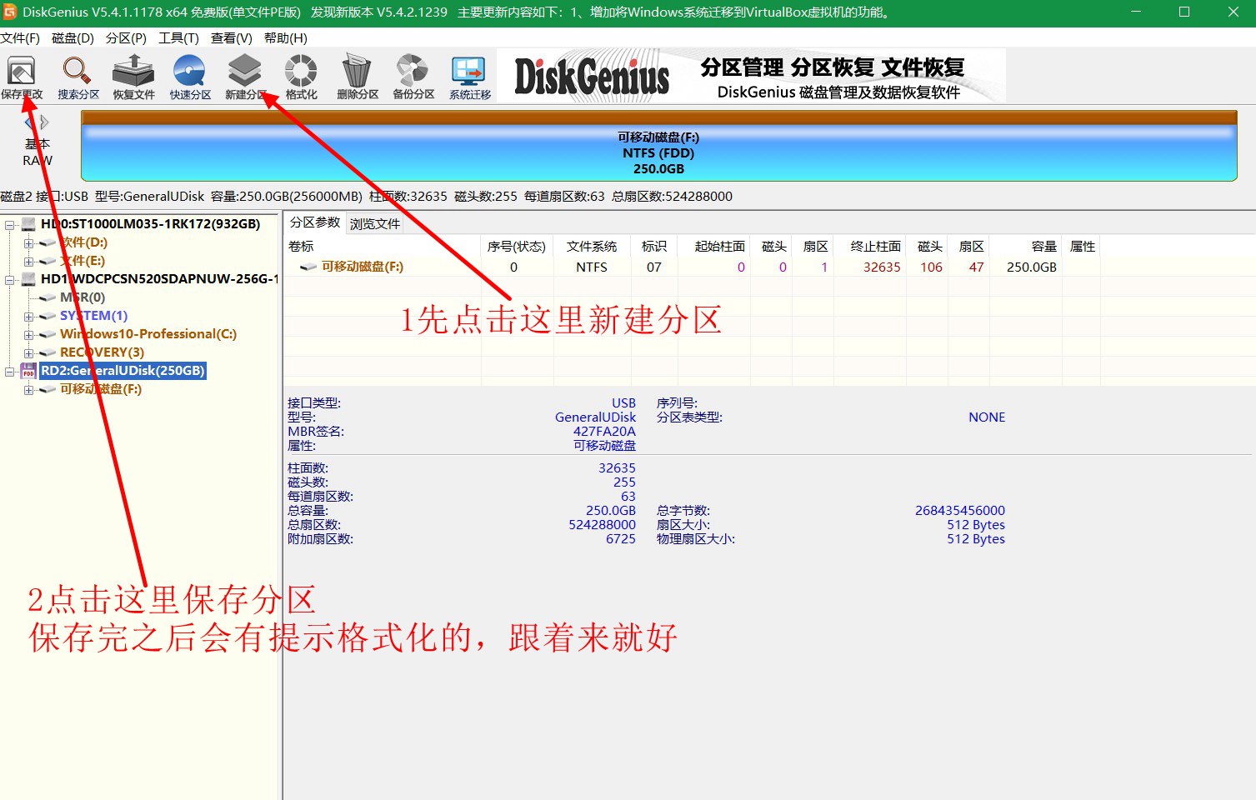This screenshot has width=1256, height=800.
Task: Click total sectors value 524288000
Action: 602,525
